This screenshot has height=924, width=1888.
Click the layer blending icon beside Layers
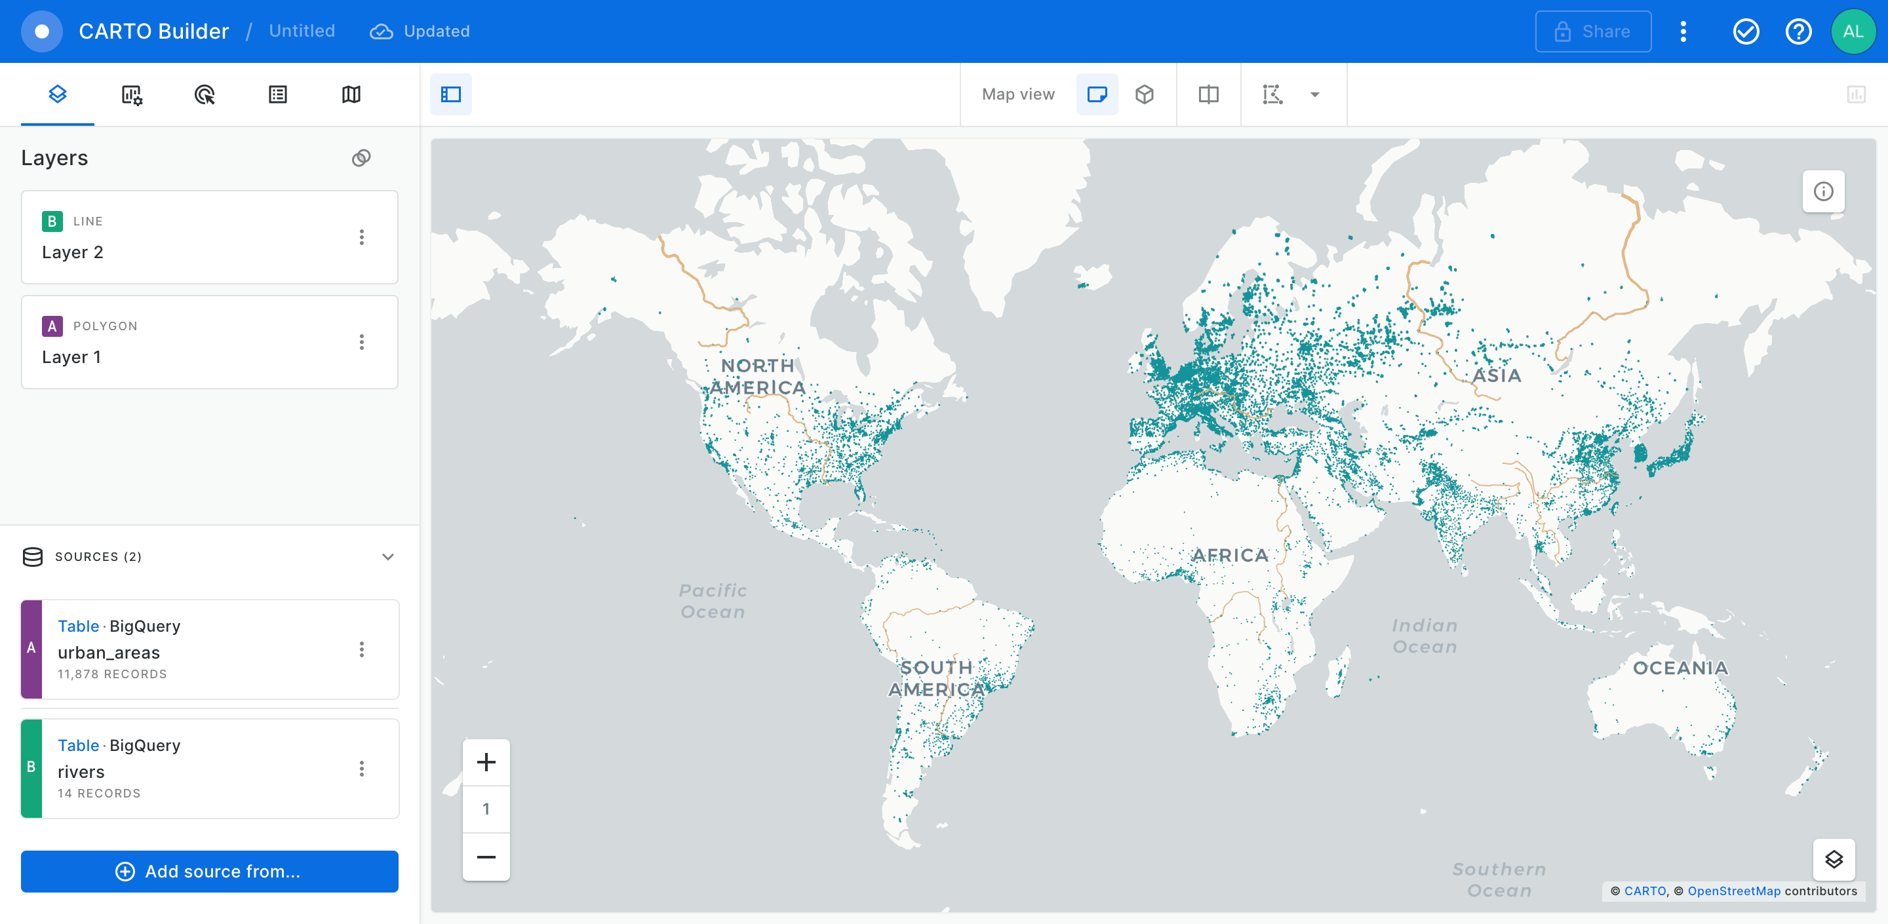point(361,159)
